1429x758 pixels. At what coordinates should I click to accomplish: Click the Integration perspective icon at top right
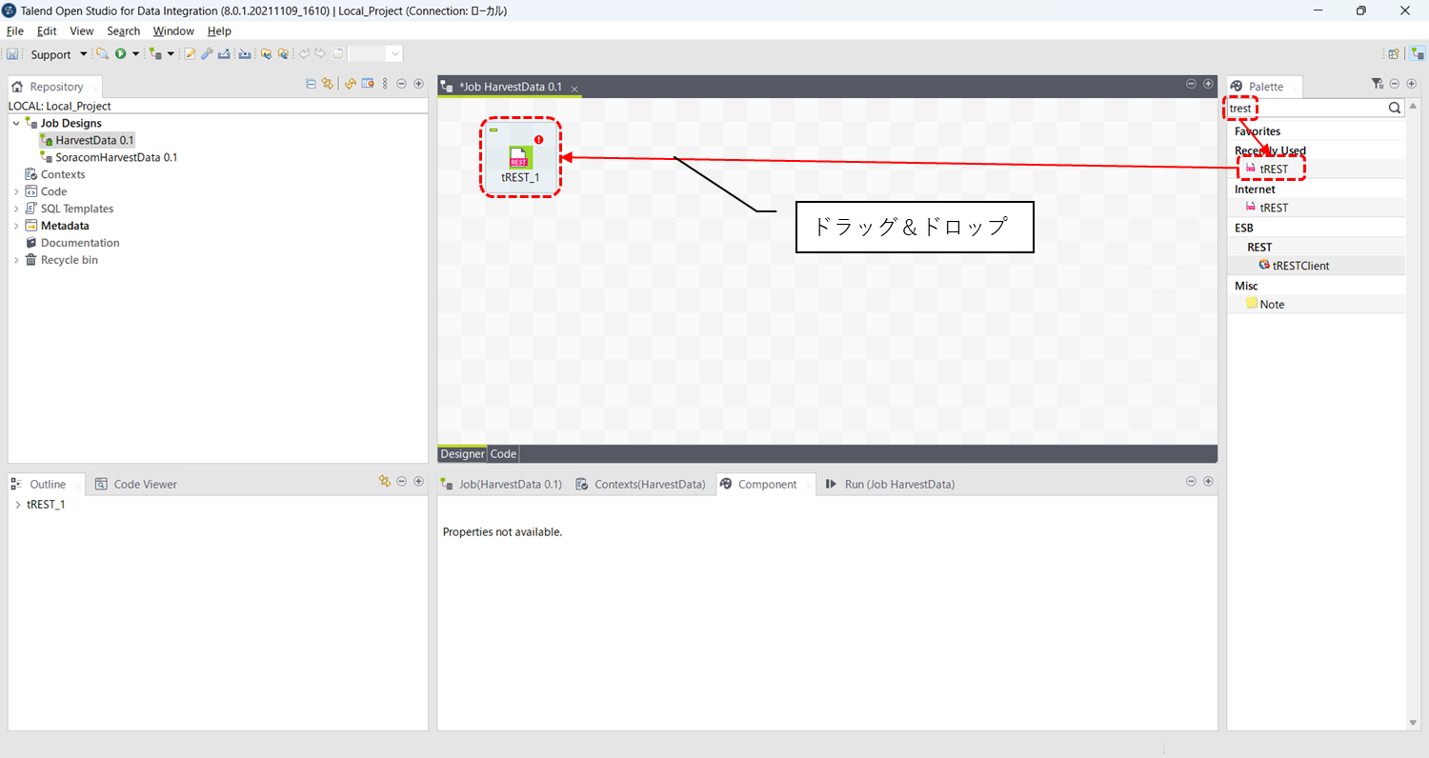coord(1418,54)
